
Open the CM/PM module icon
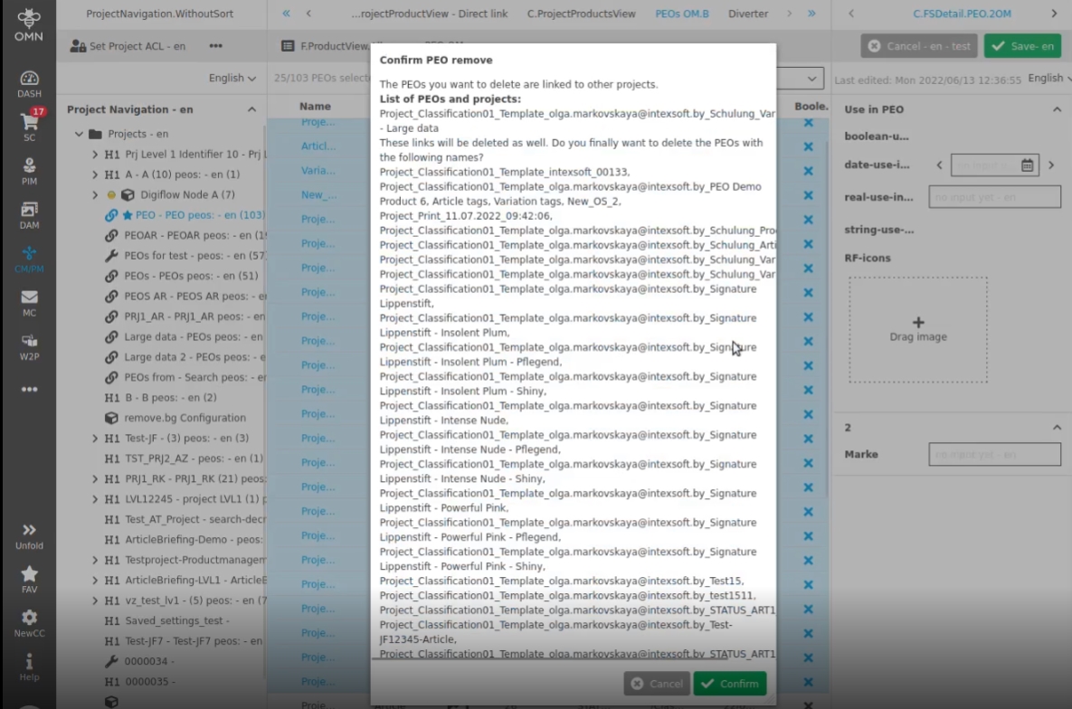[29, 260]
